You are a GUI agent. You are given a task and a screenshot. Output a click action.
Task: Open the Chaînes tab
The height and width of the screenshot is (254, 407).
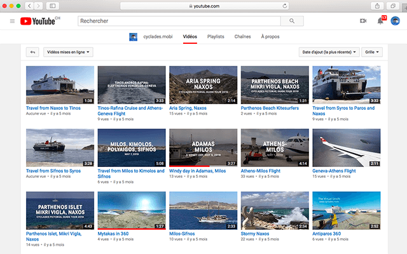point(242,37)
